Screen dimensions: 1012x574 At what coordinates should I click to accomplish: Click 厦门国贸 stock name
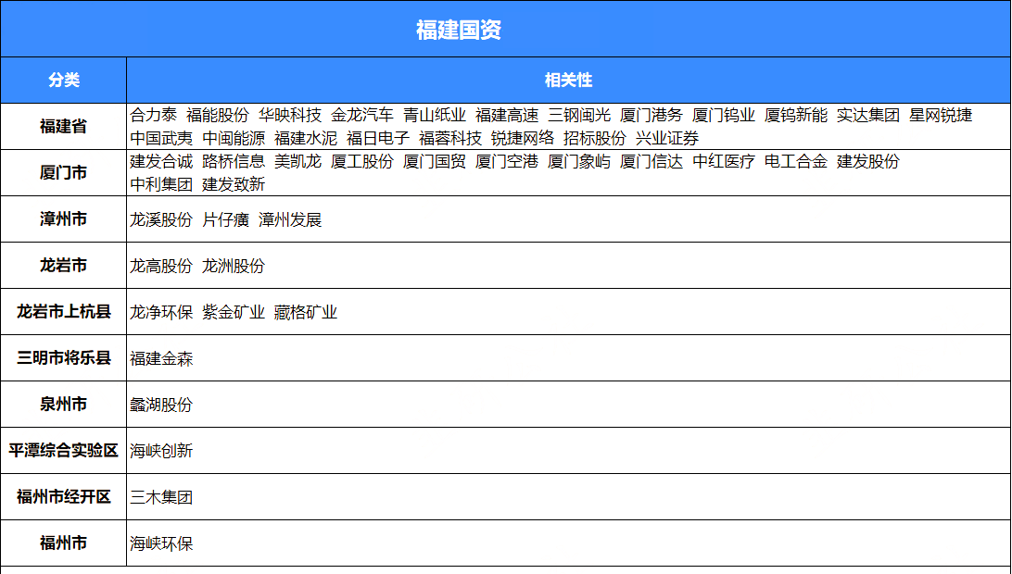(x=435, y=161)
